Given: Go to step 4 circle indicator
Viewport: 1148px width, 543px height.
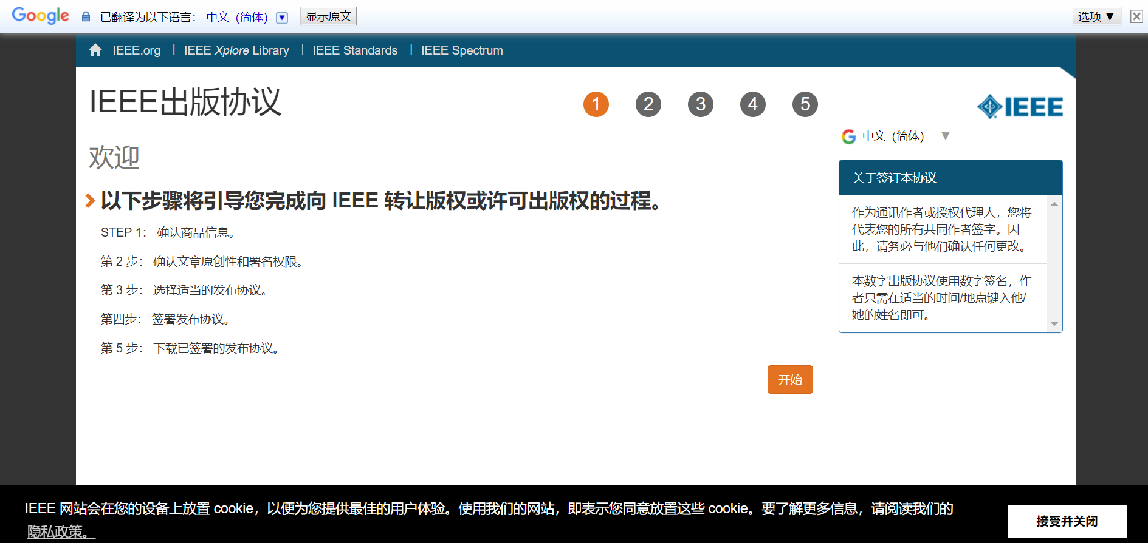Looking at the screenshot, I should [753, 104].
